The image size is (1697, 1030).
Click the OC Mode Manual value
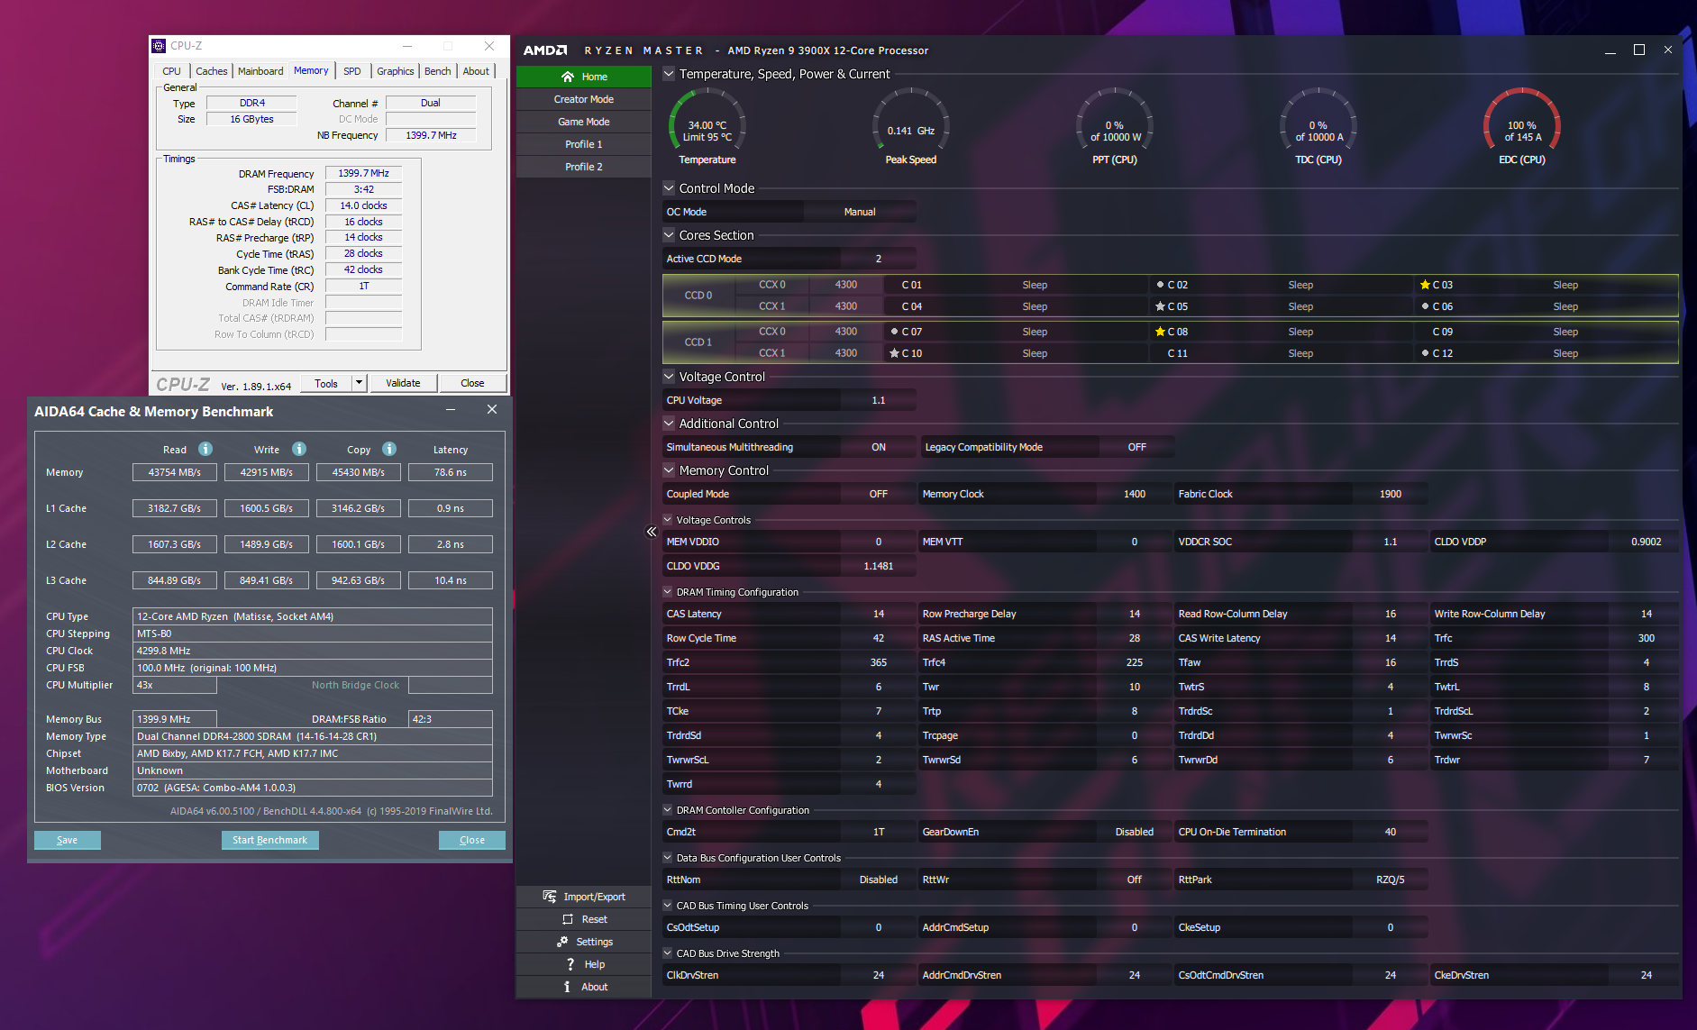pyautogui.click(x=860, y=212)
